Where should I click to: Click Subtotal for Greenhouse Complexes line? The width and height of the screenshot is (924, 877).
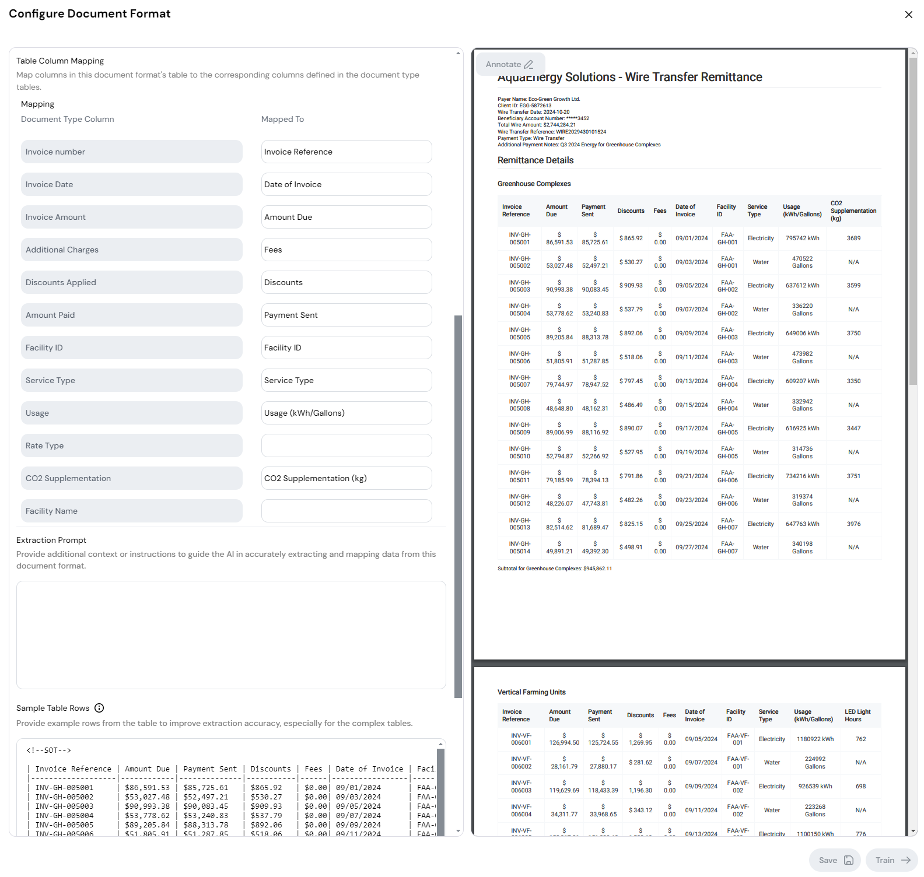[x=555, y=569]
